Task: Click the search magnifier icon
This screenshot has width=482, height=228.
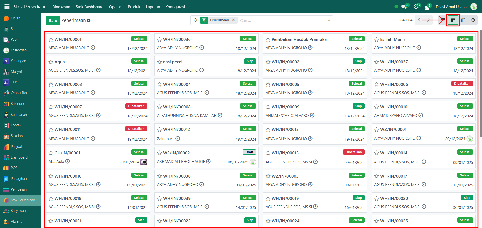Action: (196, 20)
